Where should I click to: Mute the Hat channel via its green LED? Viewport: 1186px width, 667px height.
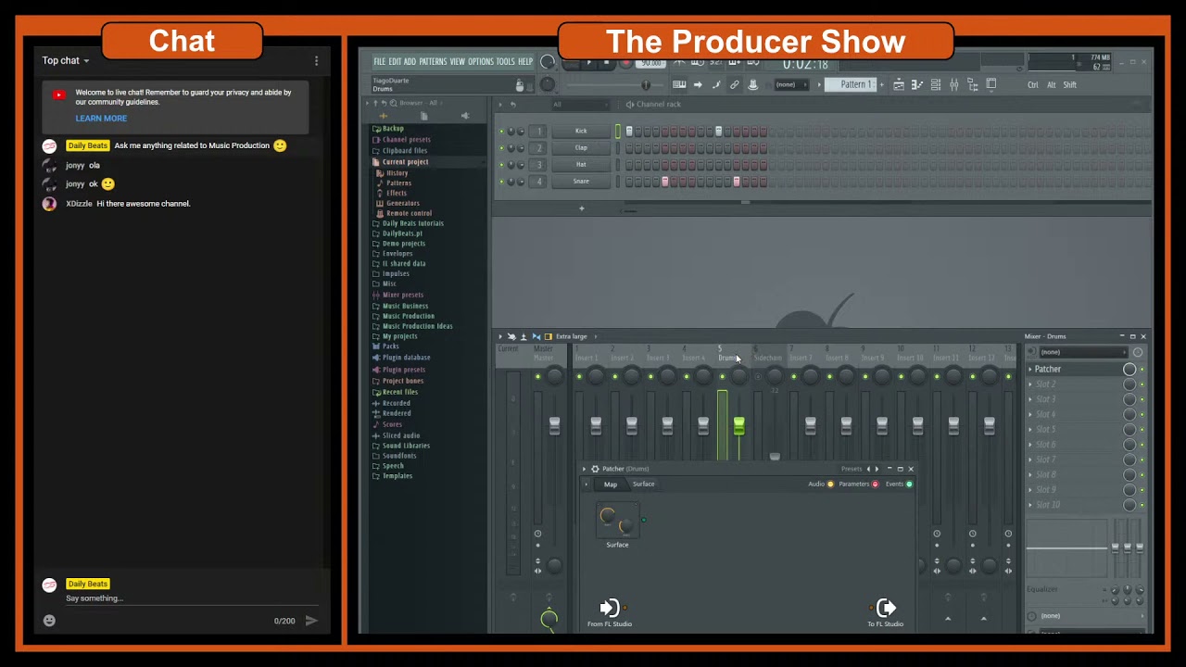[501, 164]
